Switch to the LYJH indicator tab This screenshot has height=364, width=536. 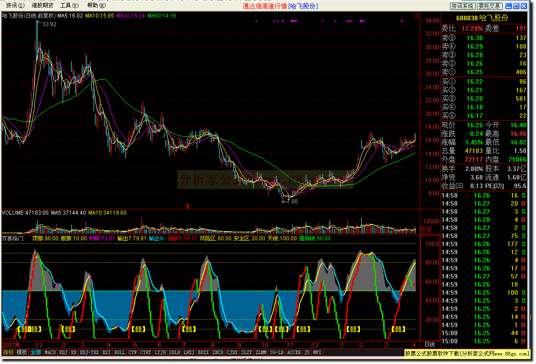click(160, 352)
